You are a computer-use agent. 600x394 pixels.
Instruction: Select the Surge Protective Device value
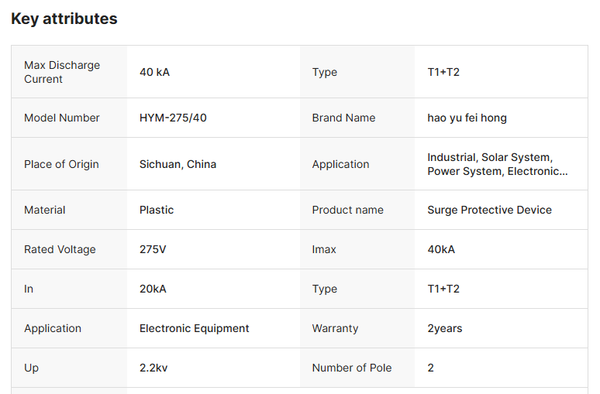(489, 210)
